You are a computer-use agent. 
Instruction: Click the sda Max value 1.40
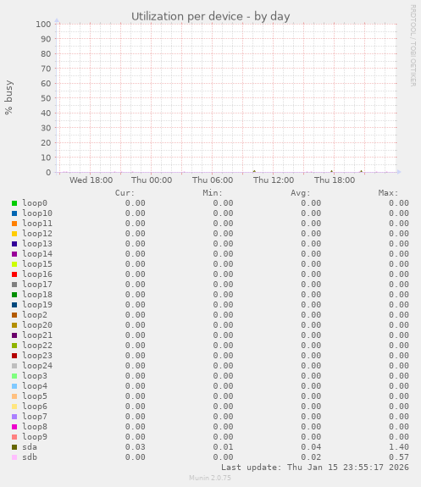point(399,447)
